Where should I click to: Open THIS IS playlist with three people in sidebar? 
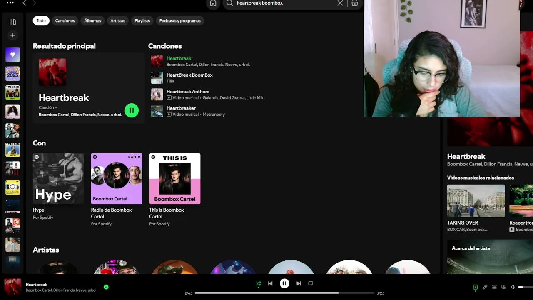coord(12,92)
